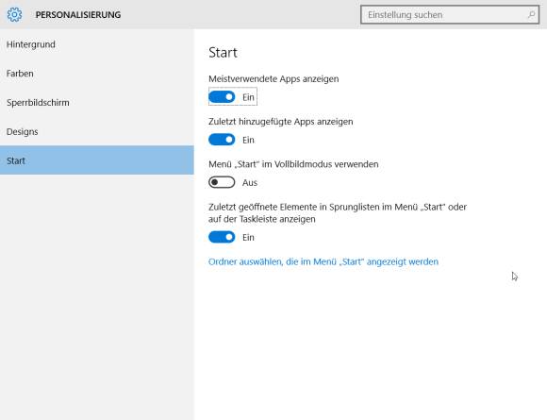Click the magnifier icon in search box
Viewport: 547px width, 420px height.
coord(531,15)
